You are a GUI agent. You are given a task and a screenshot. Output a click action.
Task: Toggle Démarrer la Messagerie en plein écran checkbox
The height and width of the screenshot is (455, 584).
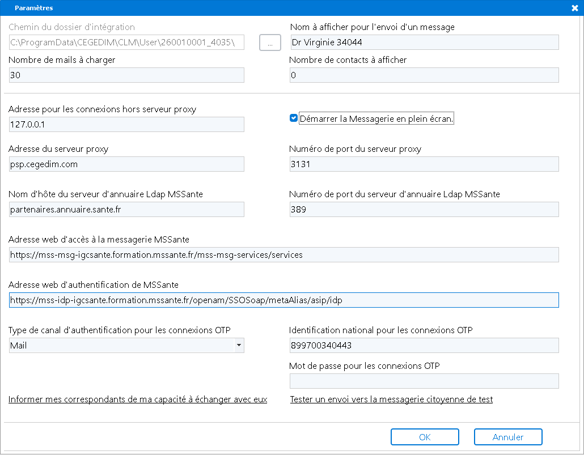[294, 118]
